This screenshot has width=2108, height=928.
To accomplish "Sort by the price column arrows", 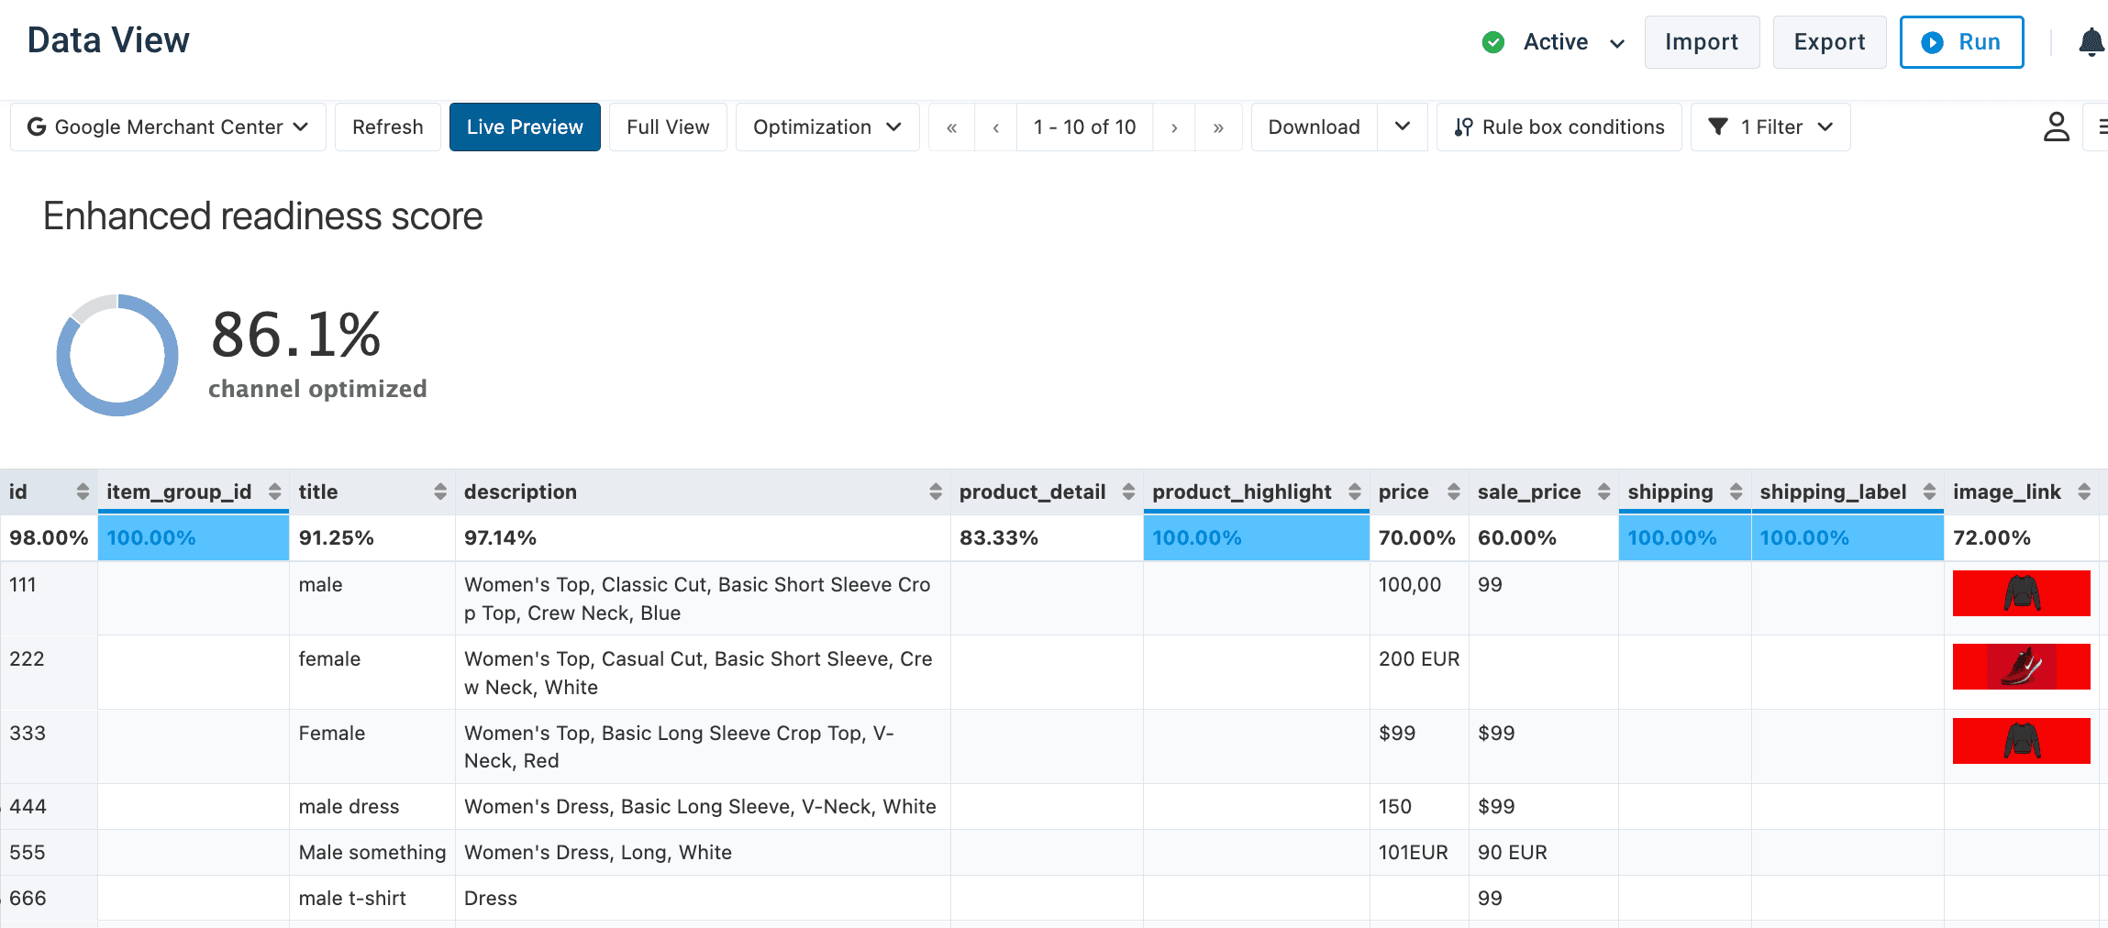I will pyautogui.click(x=1453, y=492).
